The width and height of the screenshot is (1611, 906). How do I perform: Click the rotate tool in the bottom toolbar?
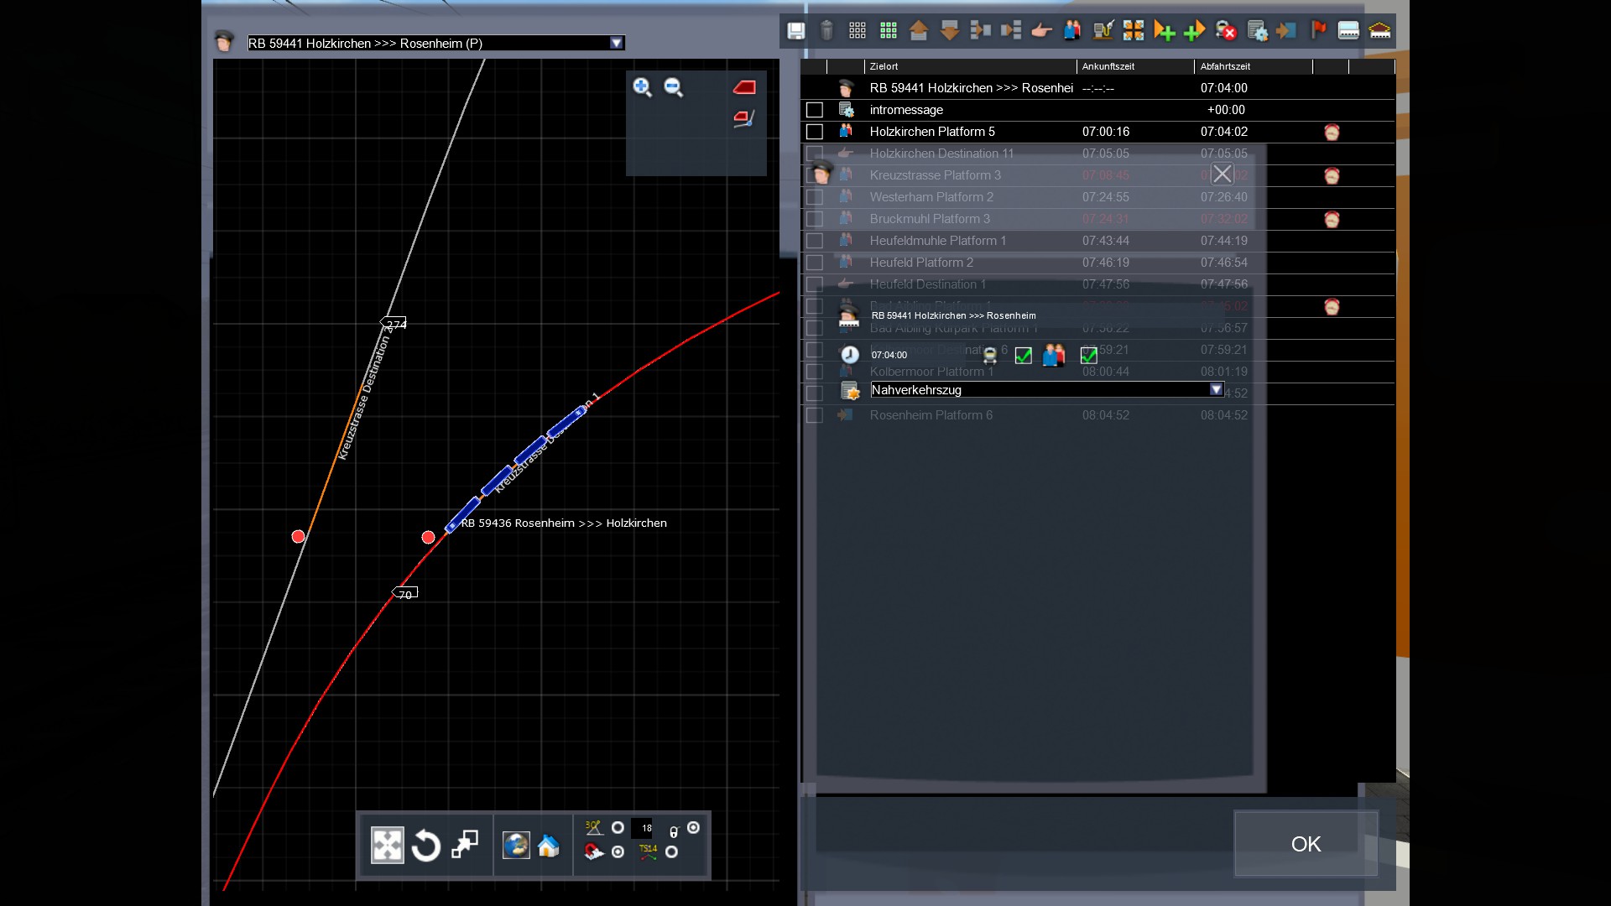(x=426, y=846)
